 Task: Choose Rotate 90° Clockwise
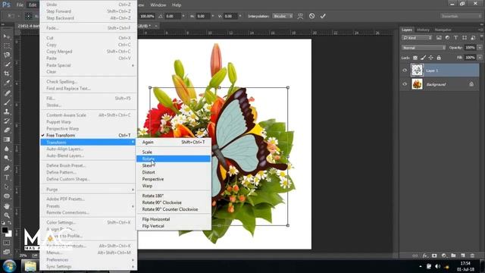(174, 202)
